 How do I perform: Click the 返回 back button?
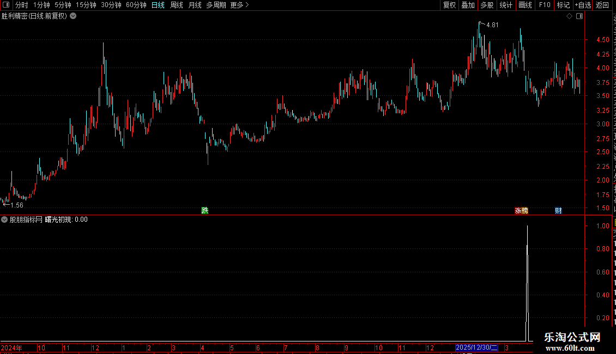click(602, 5)
